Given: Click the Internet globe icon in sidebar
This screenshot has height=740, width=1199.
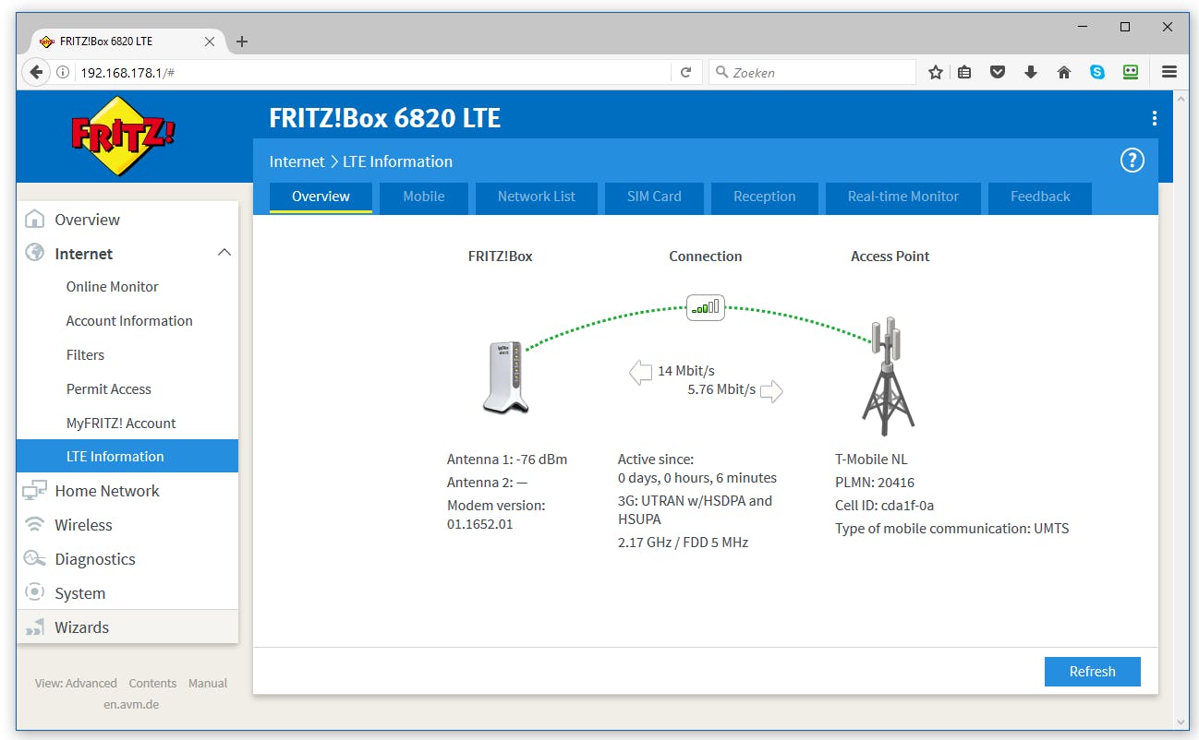Looking at the screenshot, I should click(x=34, y=253).
